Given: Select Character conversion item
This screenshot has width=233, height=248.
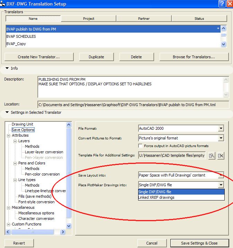Looking at the screenshot, I should click(x=36, y=219).
